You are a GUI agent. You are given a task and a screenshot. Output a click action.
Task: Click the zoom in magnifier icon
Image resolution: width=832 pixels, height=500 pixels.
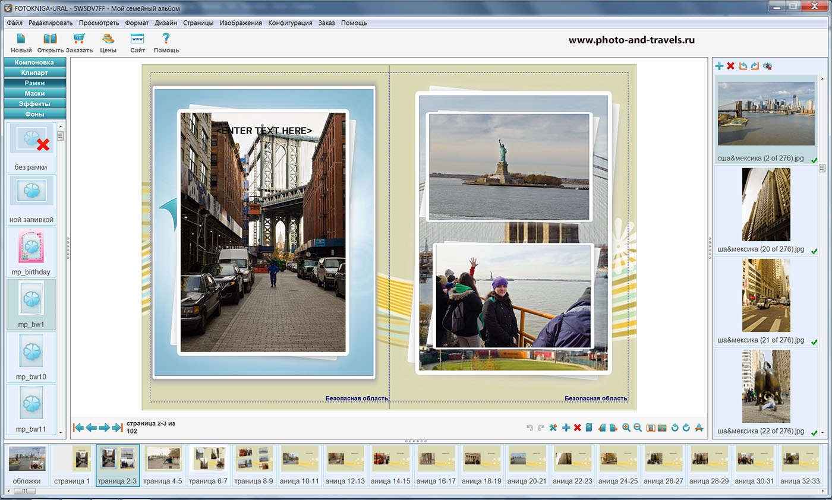point(626,428)
